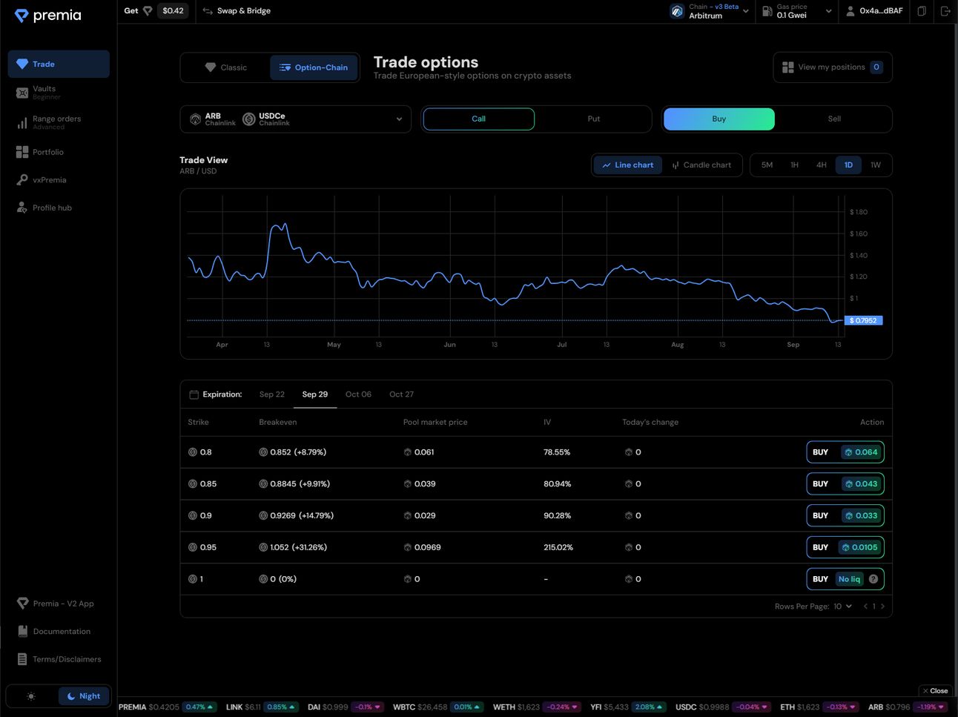Screen dimensions: 958x717
Task: Set chart timeframe to 5M
Action: (767, 165)
